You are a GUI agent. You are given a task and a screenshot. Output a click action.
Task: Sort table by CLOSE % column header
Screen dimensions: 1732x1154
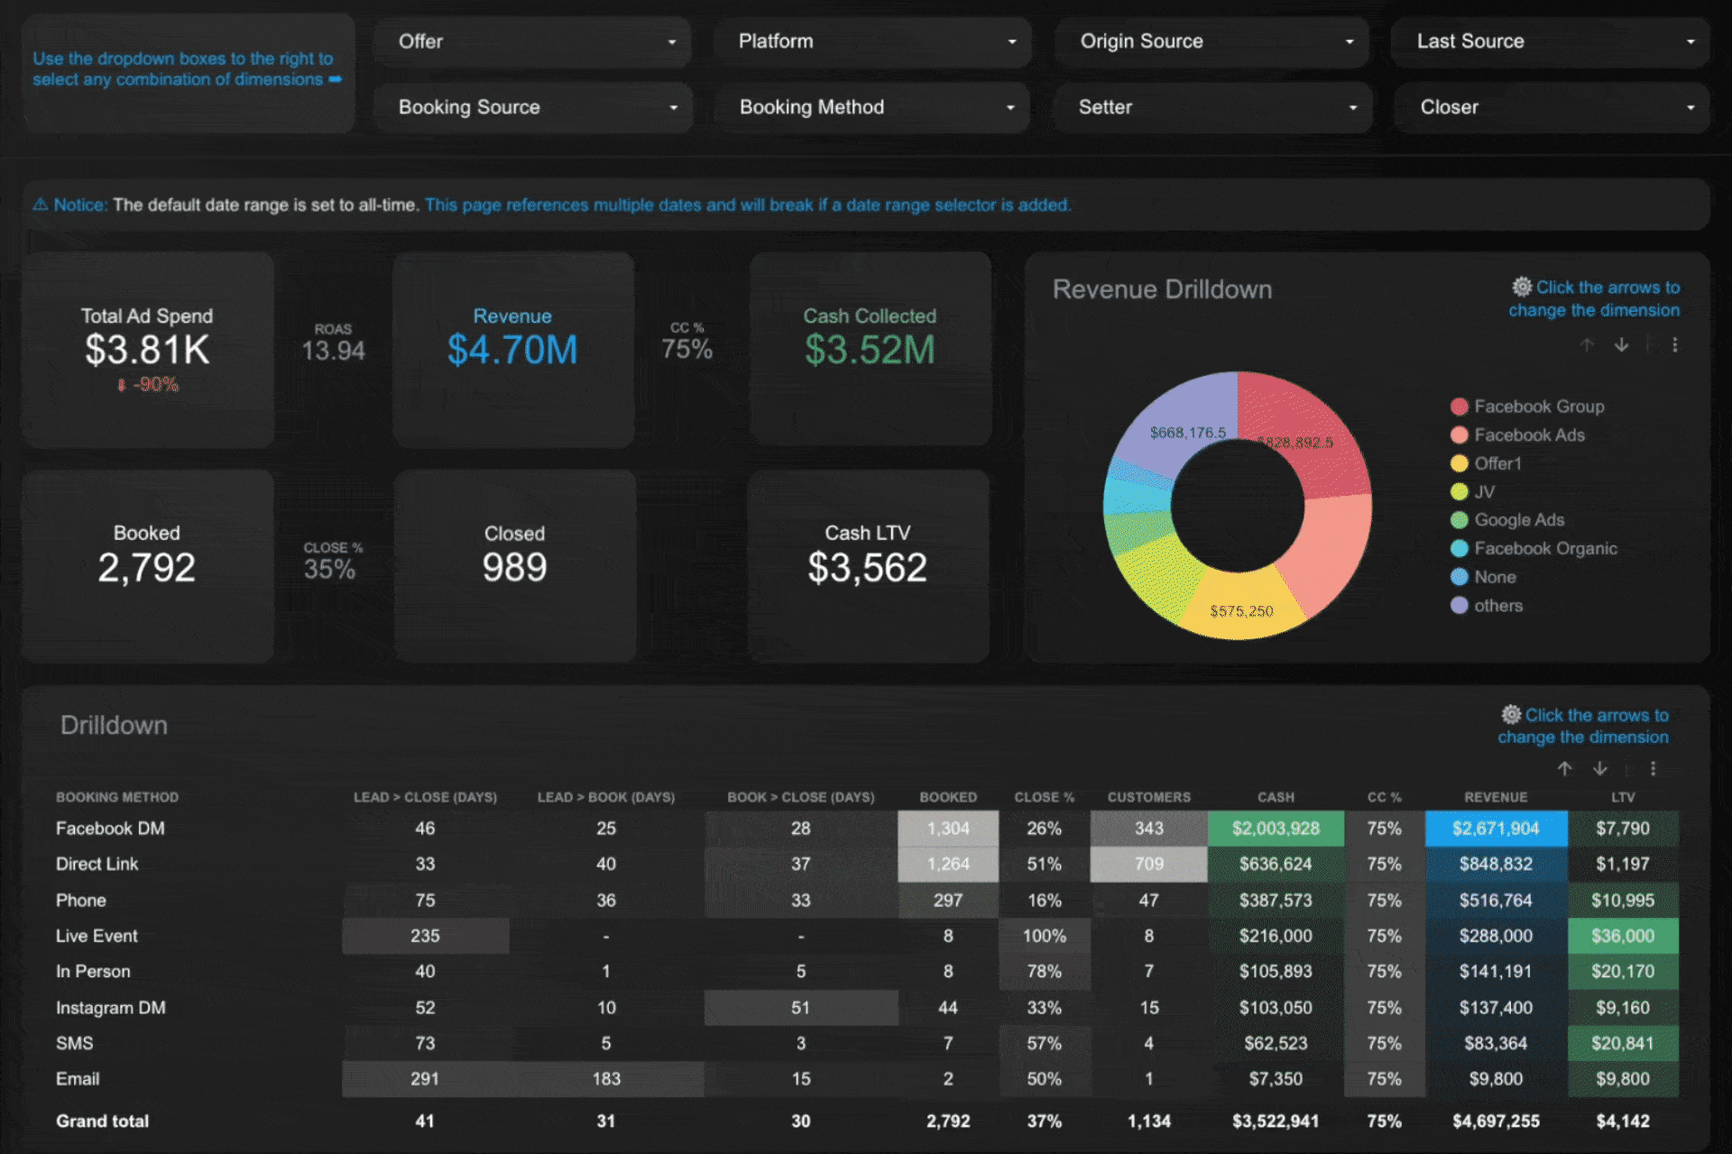point(1044,797)
